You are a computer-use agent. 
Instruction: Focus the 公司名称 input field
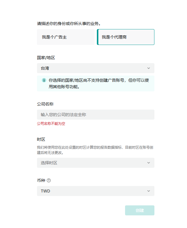[95, 115]
